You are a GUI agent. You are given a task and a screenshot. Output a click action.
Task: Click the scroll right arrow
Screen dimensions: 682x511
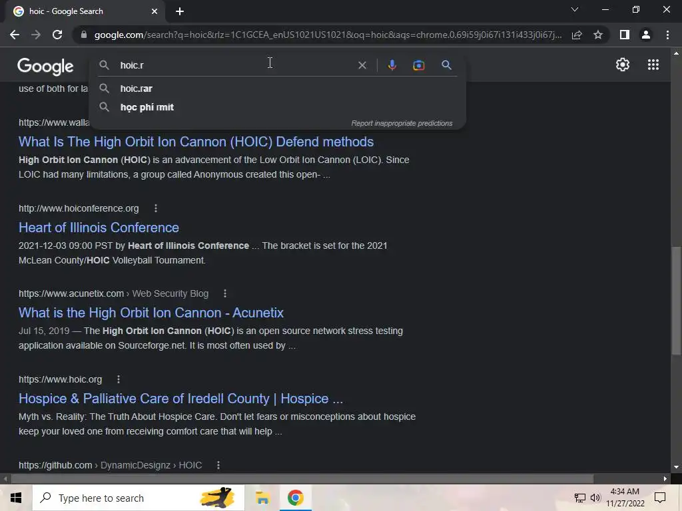tap(665, 479)
